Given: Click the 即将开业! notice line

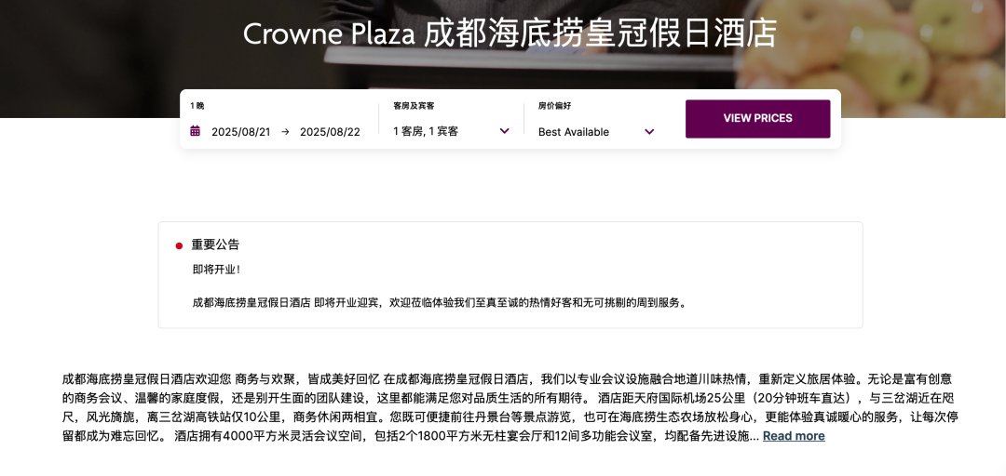Looking at the screenshot, I should coord(217,270).
